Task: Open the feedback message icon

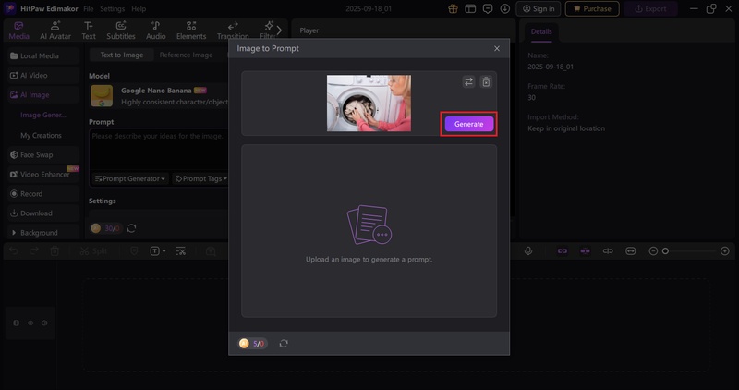Action: tap(488, 9)
